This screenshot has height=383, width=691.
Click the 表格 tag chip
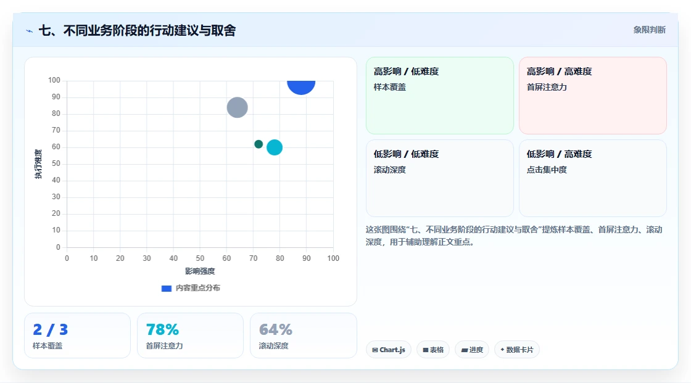click(433, 350)
